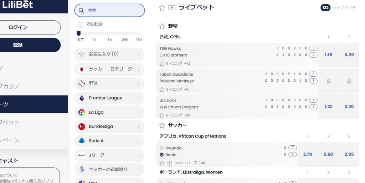
Task: Open pitch view icon for Rwanda match
Action: tap(169, 163)
